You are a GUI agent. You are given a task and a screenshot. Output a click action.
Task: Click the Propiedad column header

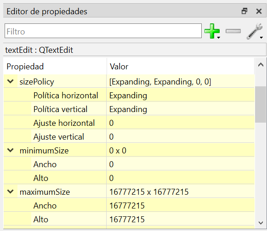click(x=55, y=66)
